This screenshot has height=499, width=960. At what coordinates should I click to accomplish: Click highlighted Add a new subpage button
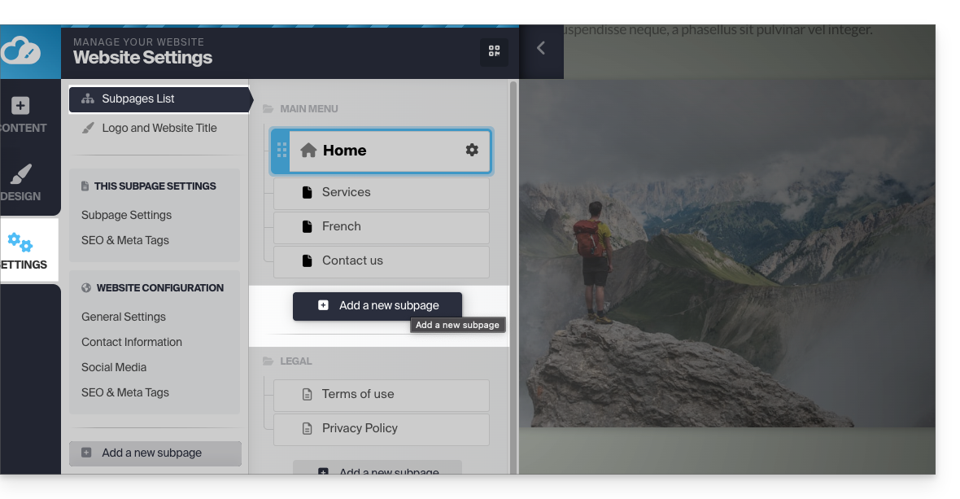click(377, 306)
